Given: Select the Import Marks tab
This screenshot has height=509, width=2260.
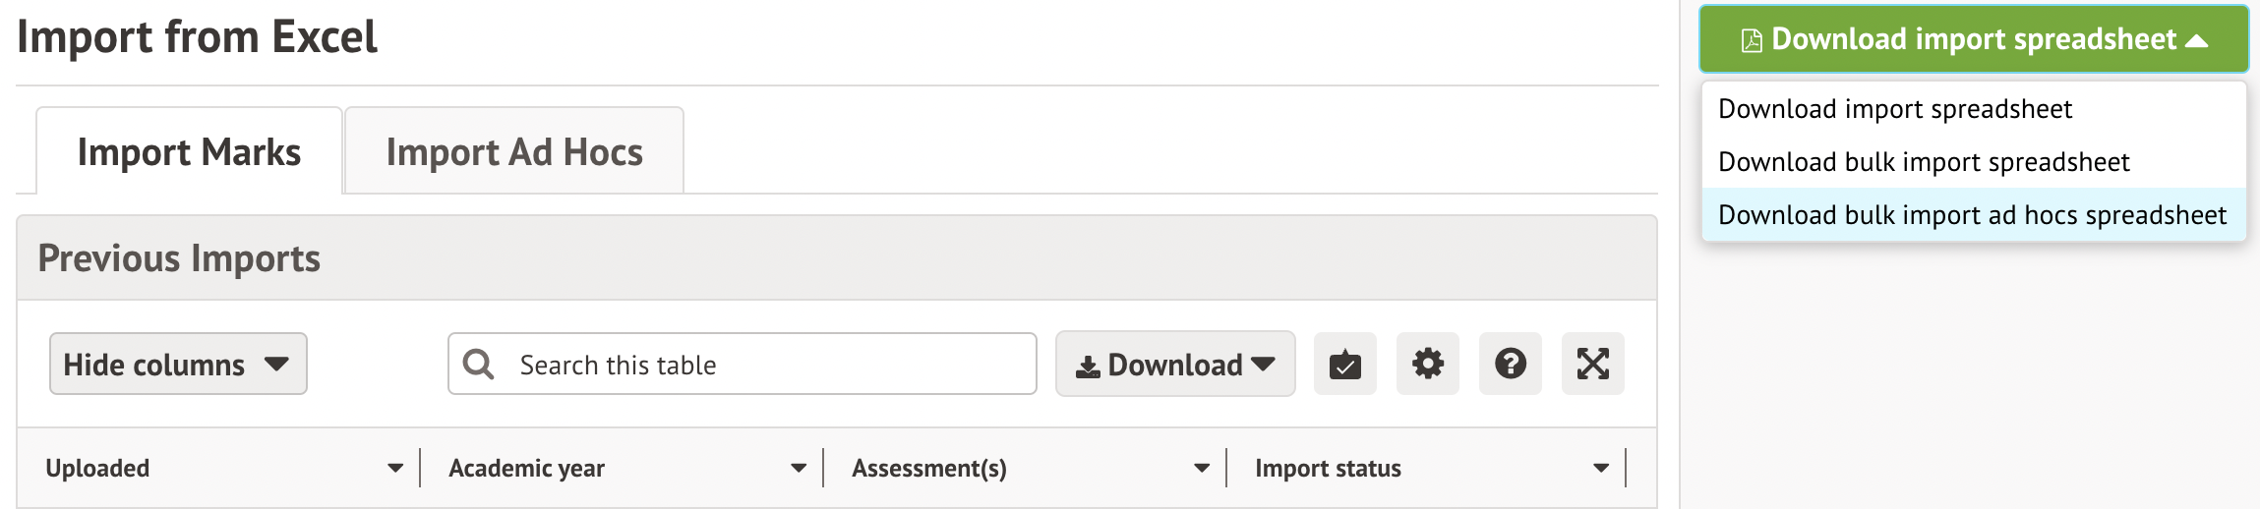Looking at the screenshot, I should 189,152.
